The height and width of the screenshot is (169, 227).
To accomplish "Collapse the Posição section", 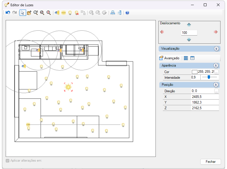I will coord(216,85).
